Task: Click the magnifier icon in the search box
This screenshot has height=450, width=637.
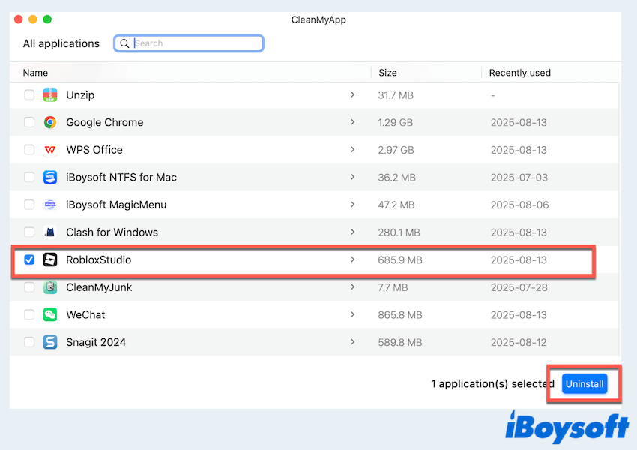Action: click(x=124, y=43)
